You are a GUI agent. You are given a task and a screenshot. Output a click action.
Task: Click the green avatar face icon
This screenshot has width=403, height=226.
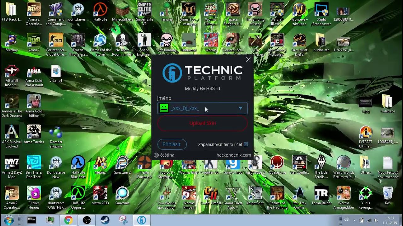pyautogui.click(x=164, y=108)
